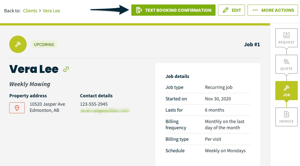Viewport: 300px width, 166px height.
Task: Click the phone icon on Text Booking Confirmation
Action: point(139,10)
